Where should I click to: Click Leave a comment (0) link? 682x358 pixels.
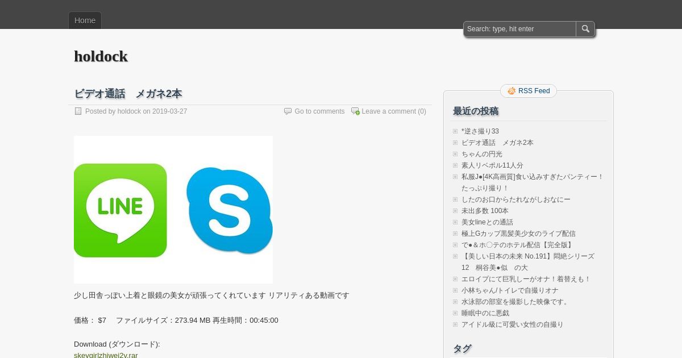(394, 111)
